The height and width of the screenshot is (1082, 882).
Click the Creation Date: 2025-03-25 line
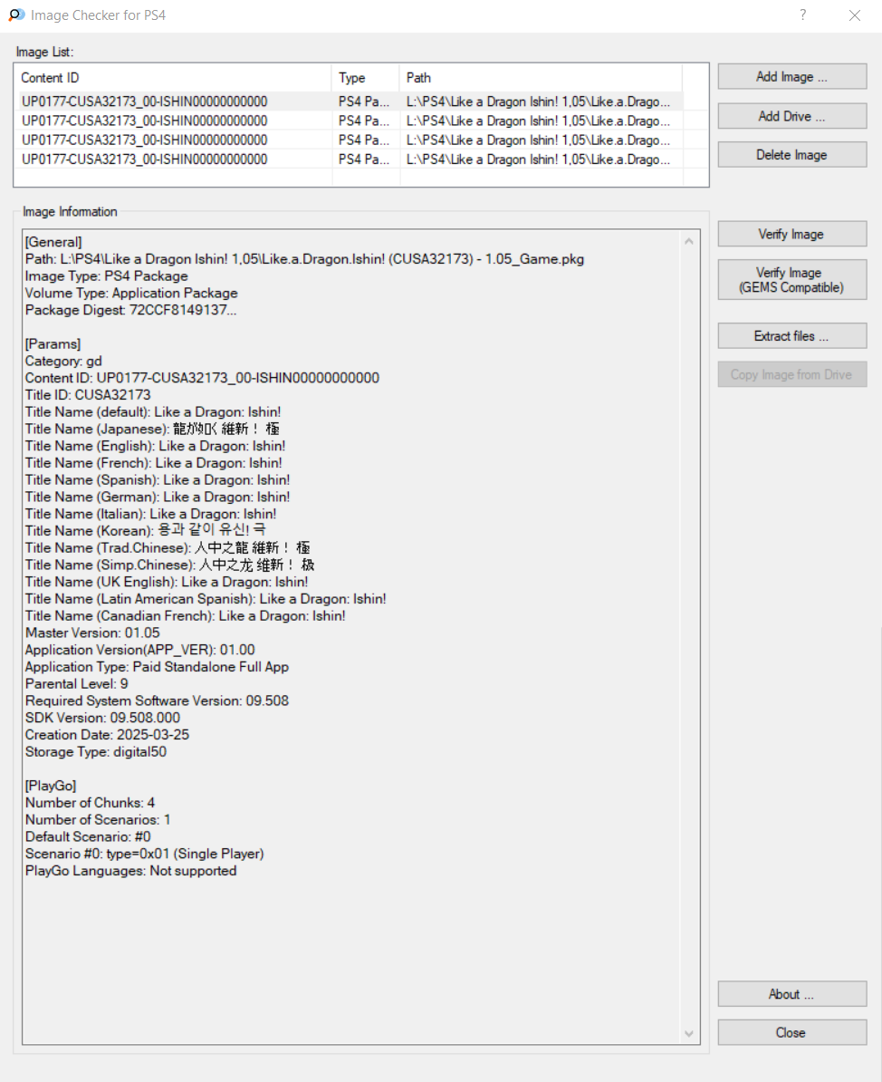pyautogui.click(x=107, y=735)
